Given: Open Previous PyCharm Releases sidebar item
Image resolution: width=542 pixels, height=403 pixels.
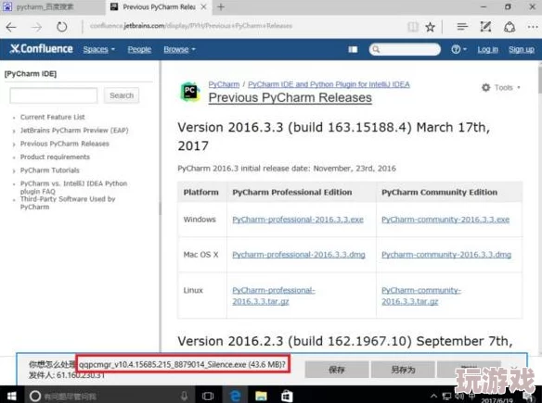Looking at the screenshot, I should [x=65, y=144].
